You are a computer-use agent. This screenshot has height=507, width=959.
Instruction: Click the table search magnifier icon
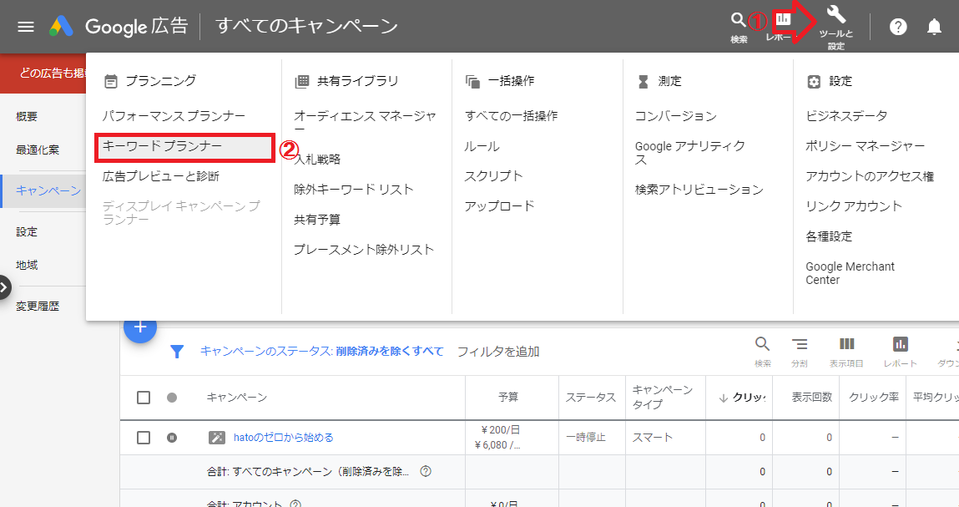click(x=762, y=344)
